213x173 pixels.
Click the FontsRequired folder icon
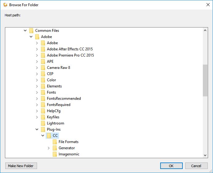point(43,105)
